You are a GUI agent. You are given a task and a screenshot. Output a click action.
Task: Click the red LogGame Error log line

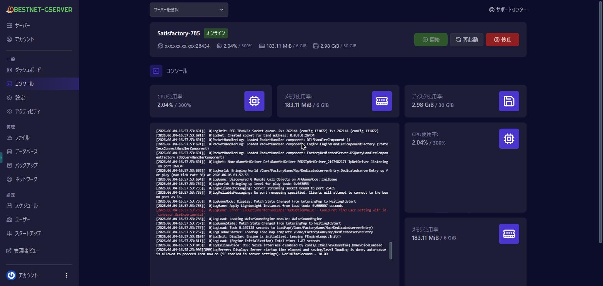pos(271,212)
